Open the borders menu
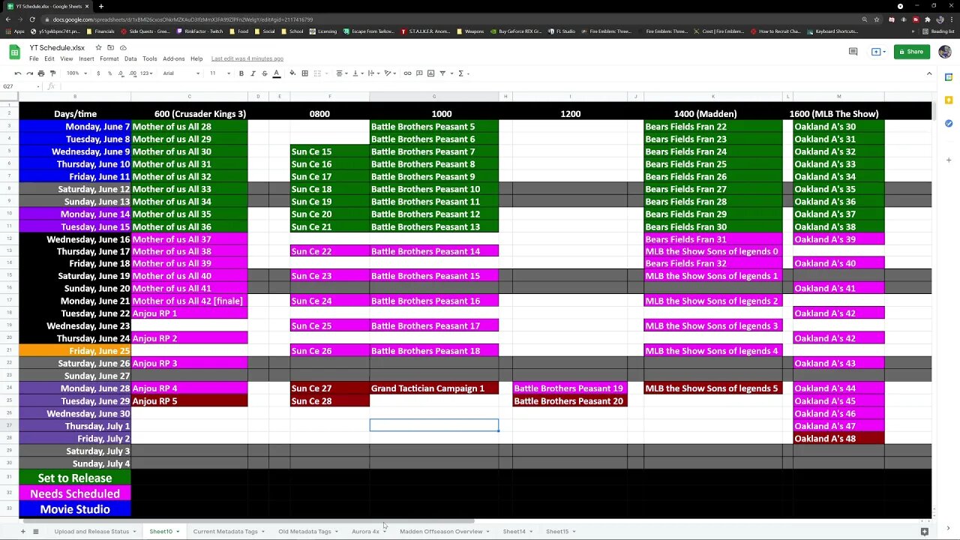This screenshot has width=960, height=540. 304,73
